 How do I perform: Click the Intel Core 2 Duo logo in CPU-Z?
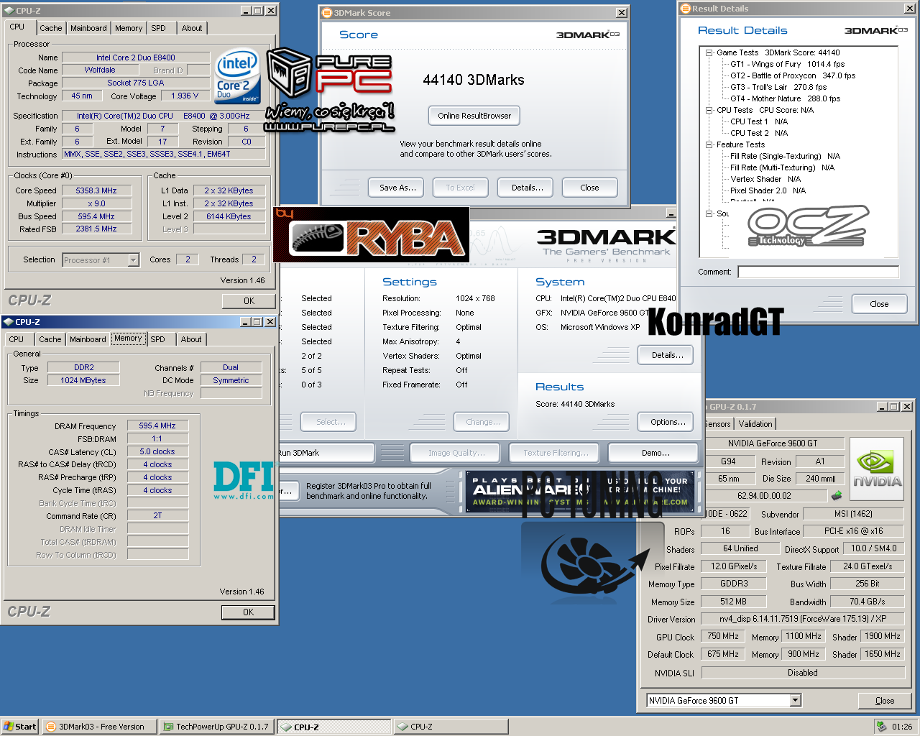point(237,76)
